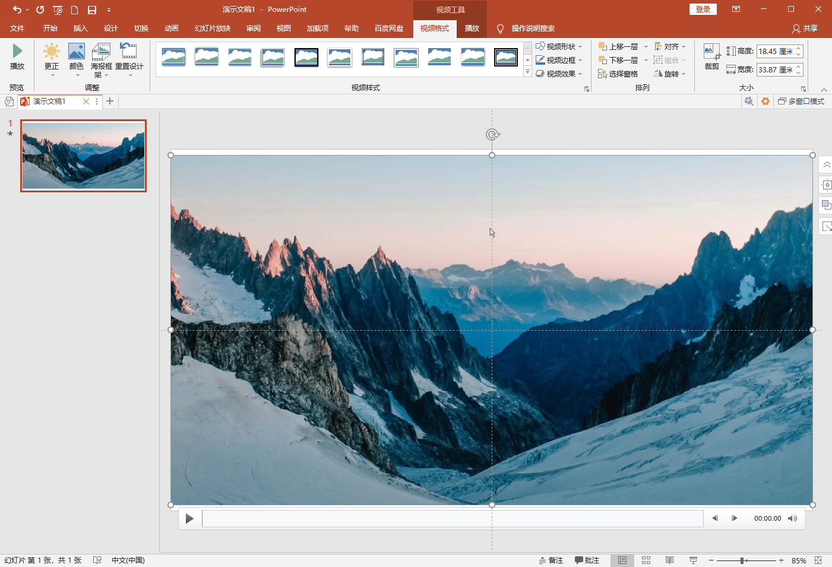The width and height of the screenshot is (832, 567).
Task: Click the Color (颜色) adjustment icon
Action: 76,52
